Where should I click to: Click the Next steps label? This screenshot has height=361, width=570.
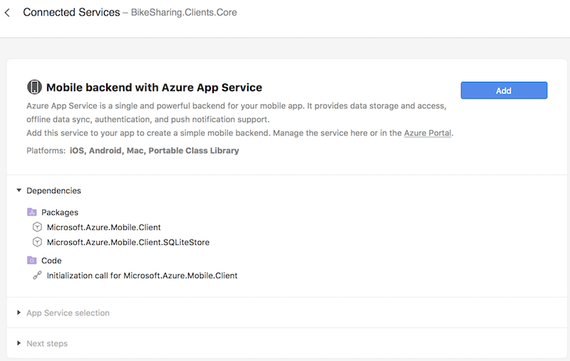tap(47, 344)
